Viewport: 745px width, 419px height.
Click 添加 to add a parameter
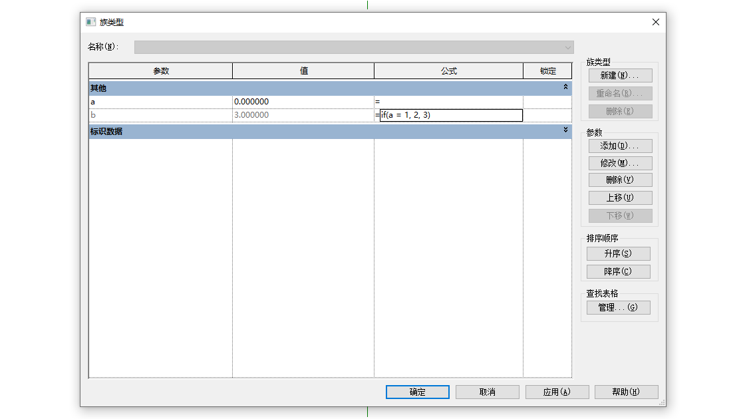coord(620,146)
